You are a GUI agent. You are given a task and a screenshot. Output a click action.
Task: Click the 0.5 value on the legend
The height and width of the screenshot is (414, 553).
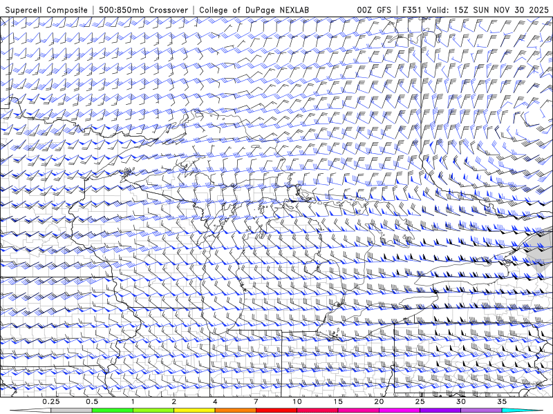pyautogui.click(x=92, y=402)
